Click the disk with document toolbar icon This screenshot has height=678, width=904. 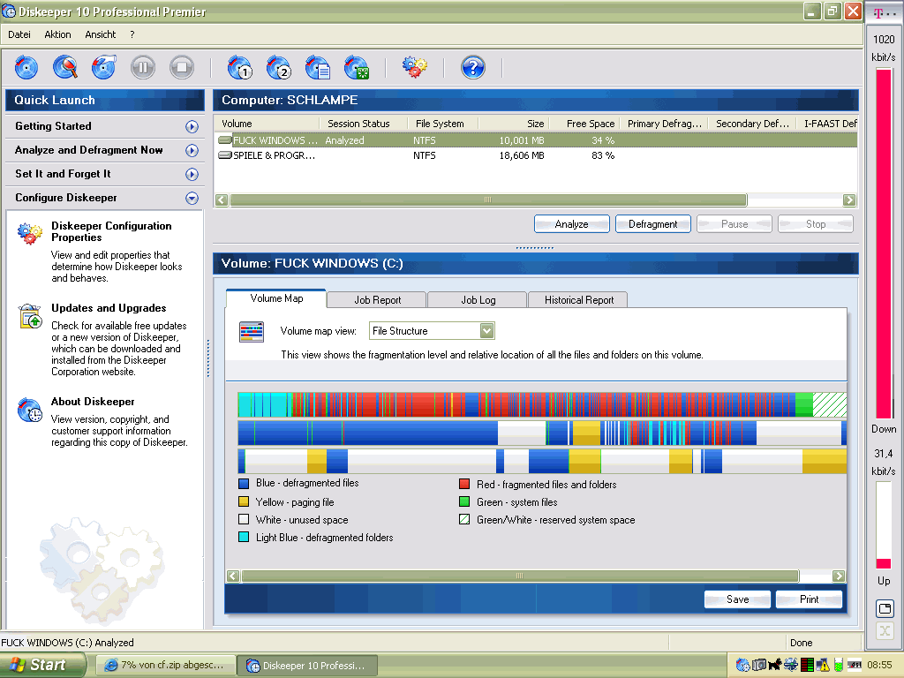318,67
